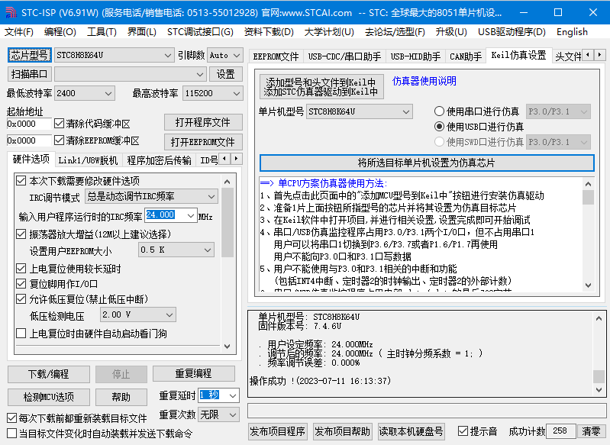Open the USB驱动程序(D) menu
The height and width of the screenshot is (445, 610).
click(512, 32)
